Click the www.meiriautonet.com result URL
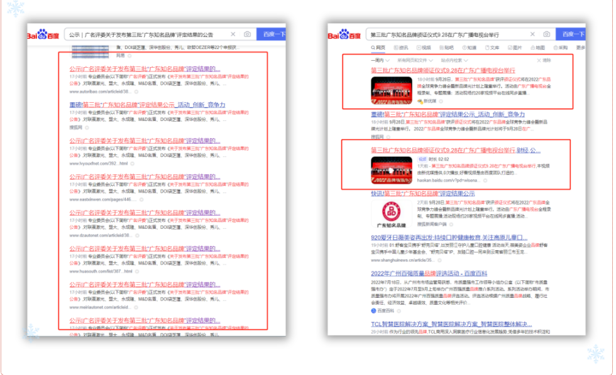 [x=100, y=307]
